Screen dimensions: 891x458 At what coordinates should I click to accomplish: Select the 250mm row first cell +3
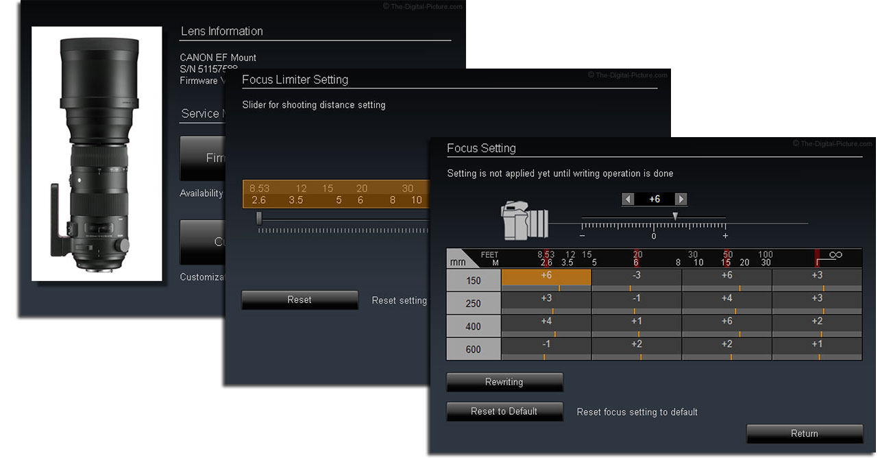(x=546, y=303)
